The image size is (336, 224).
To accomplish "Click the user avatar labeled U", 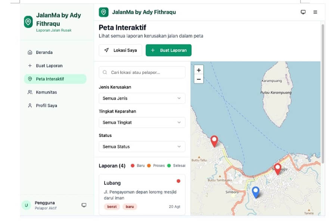I will click(26, 205).
